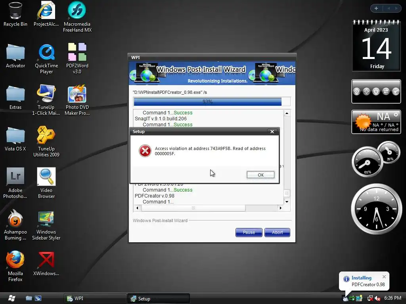Pause the WPI installation

click(249, 232)
